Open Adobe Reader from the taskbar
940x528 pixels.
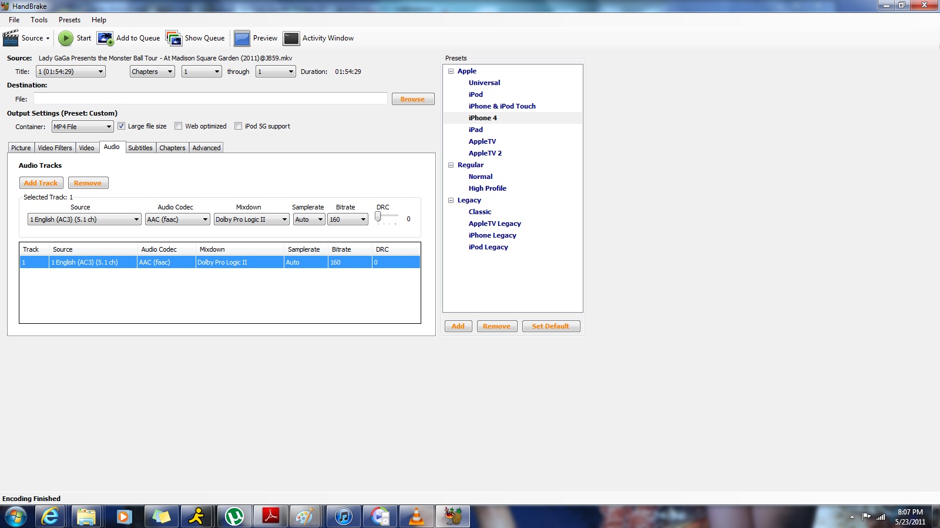(270, 517)
